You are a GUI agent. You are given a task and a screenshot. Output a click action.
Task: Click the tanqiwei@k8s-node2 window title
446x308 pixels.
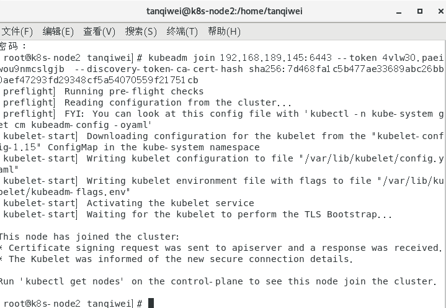(224, 11)
